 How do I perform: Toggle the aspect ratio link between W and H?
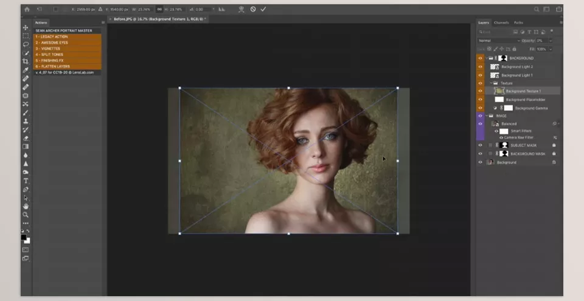click(159, 9)
